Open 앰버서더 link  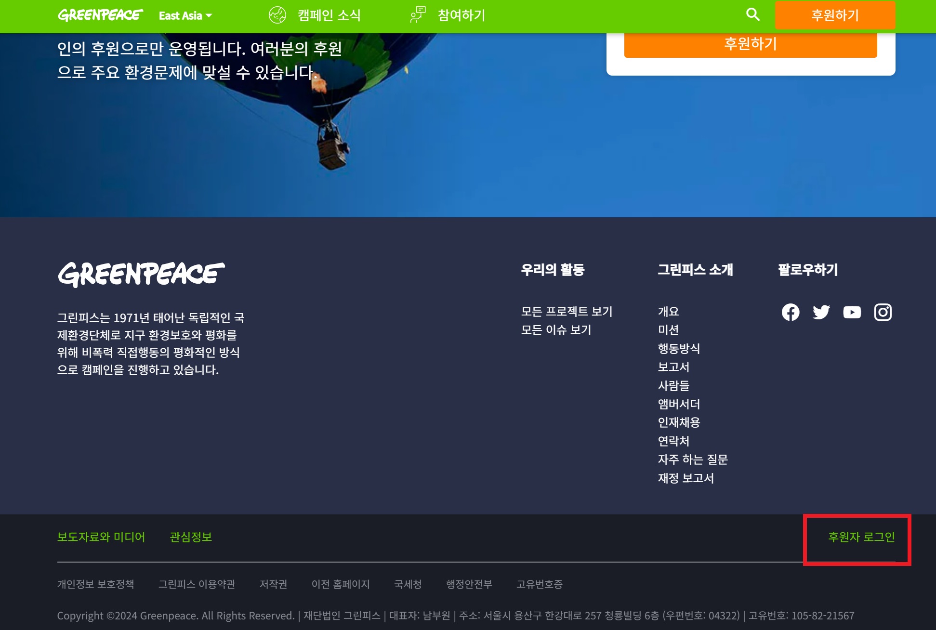coord(679,404)
